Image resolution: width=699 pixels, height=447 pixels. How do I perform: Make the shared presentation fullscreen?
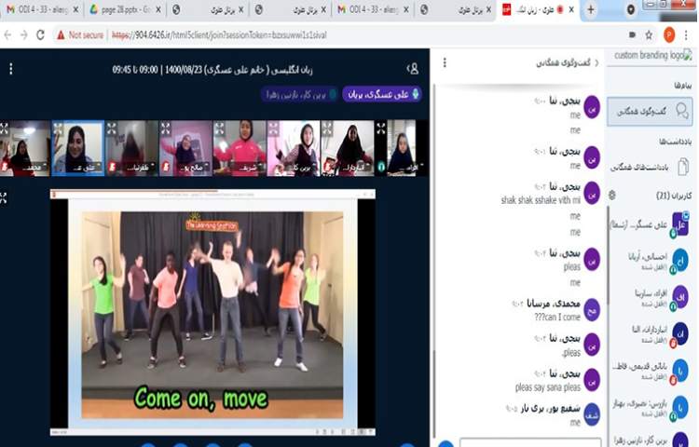click(4, 198)
